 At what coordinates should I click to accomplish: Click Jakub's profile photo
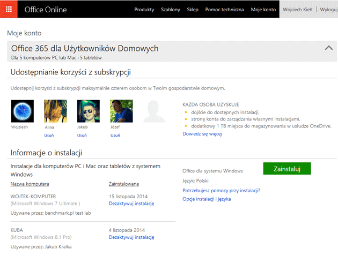(x=89, y=111)
